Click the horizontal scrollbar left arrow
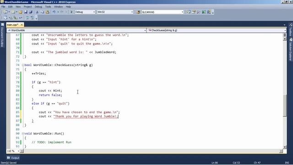This screenshot has height=165, width=293. click(x=22, y=151)
